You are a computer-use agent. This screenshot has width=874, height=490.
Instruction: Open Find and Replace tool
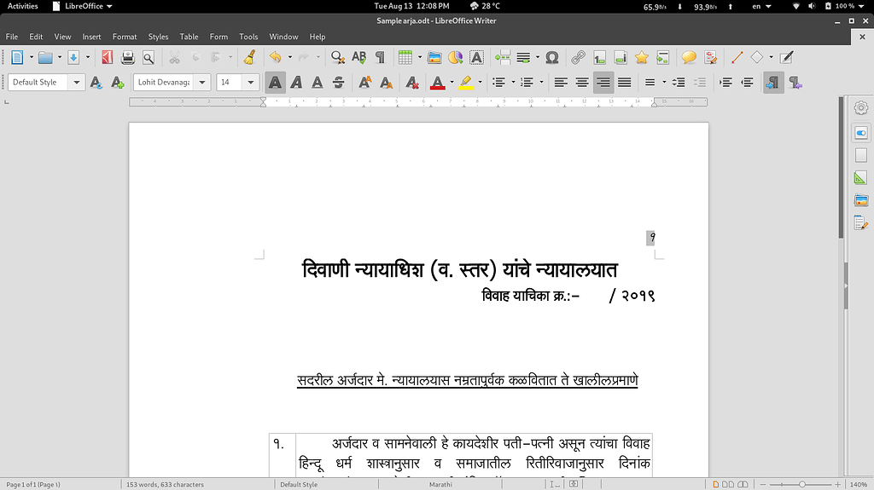338,58
